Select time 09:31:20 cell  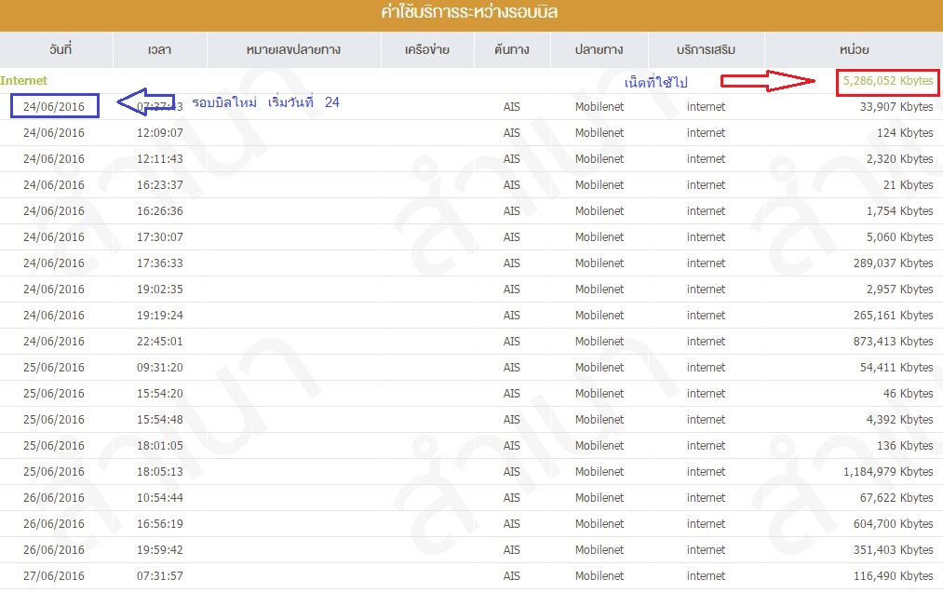[x=160, y=367]
